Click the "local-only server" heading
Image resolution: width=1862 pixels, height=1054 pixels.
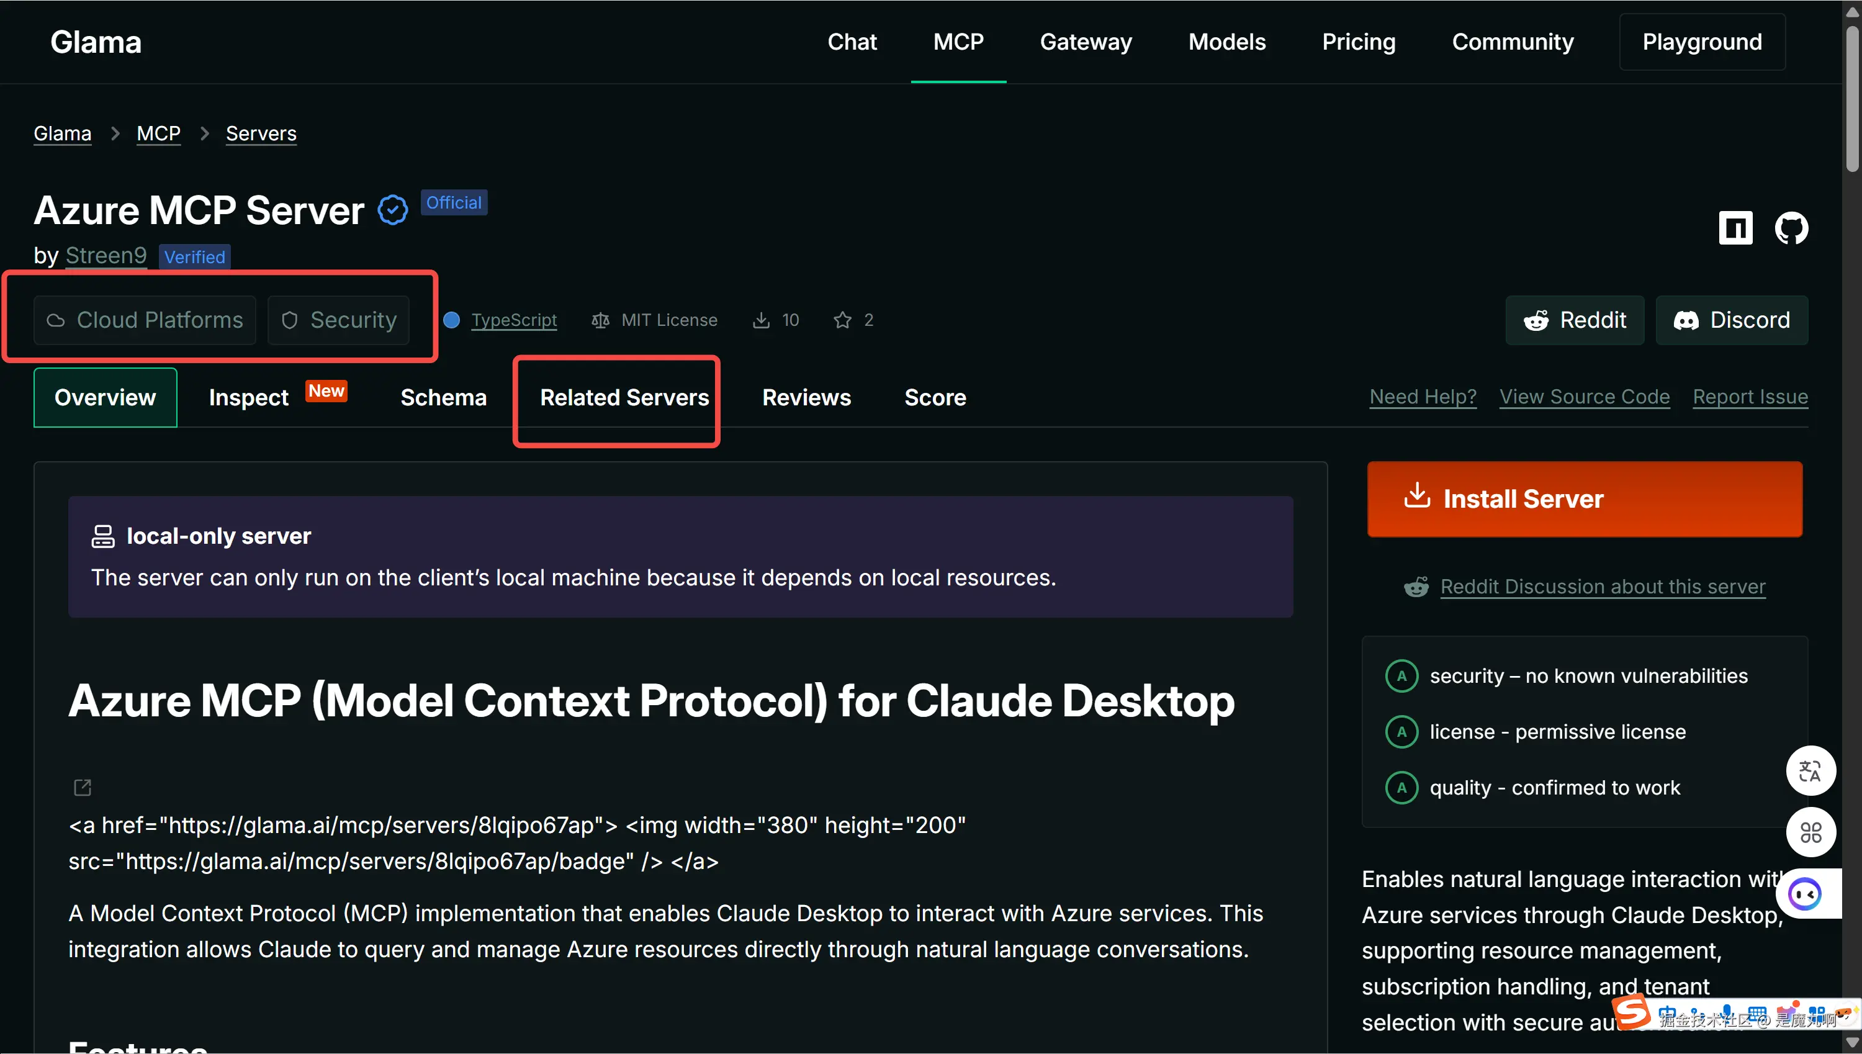point(218,536)
